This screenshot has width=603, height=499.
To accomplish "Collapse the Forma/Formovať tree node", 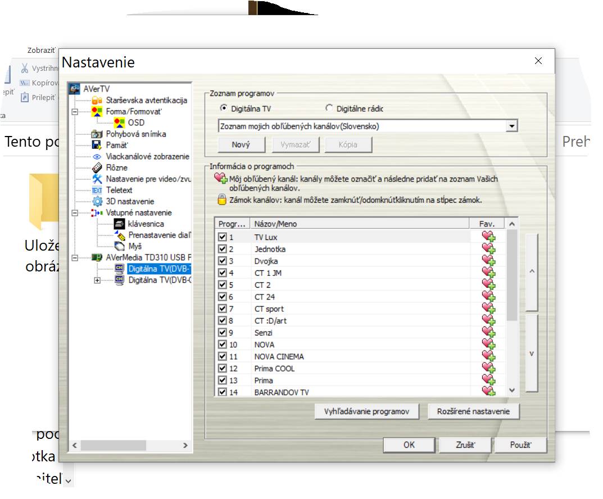I will pyautogui.click(x=75, y=112).
